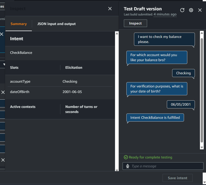Click the Save intent button
The height and width of the screenshot is (185, 206).
177,178
